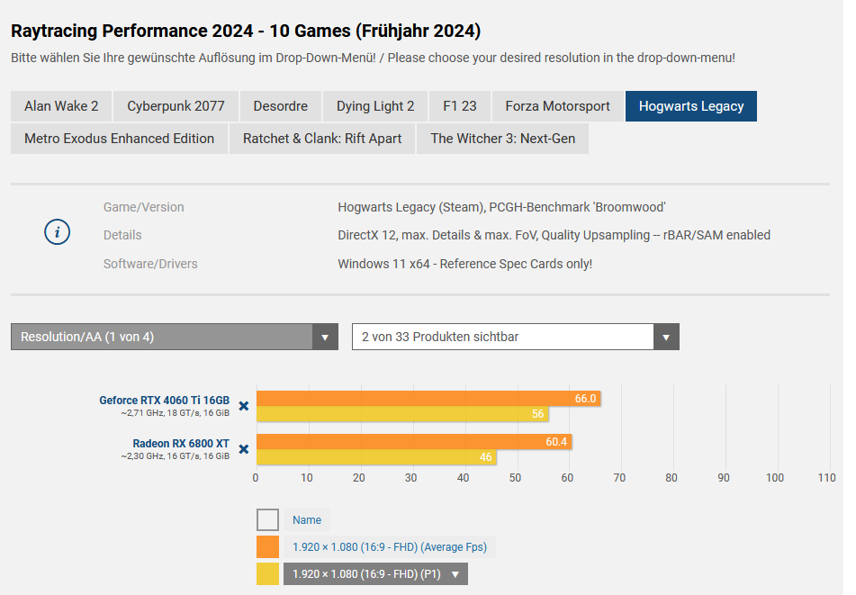Click the Radeon RX 6800 XT label

click(x=181, y=443)
